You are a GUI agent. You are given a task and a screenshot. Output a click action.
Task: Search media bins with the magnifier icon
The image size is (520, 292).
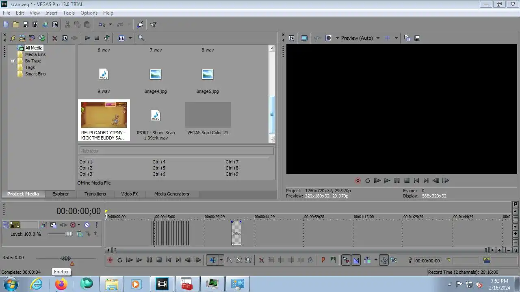tap(141, 38)
